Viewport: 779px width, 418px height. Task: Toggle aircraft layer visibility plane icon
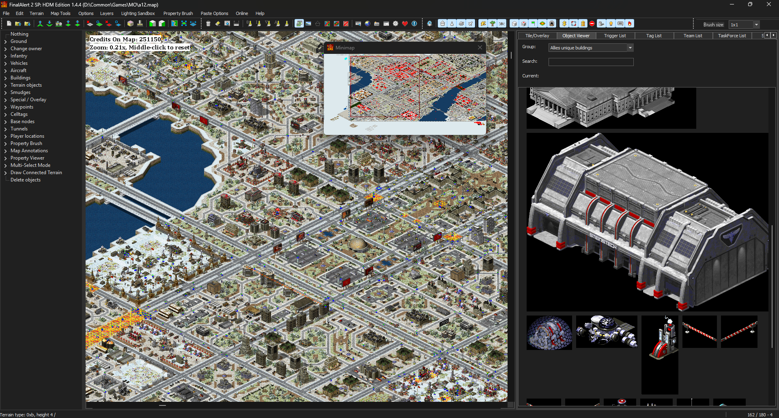point(471,24)
